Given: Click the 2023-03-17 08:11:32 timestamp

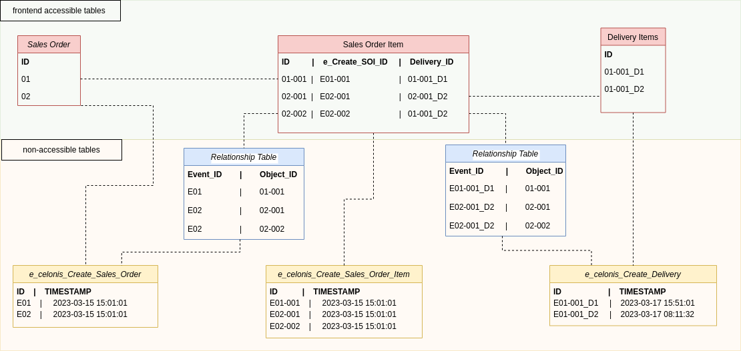Looking at the screenshot, I should coord(657,314).
